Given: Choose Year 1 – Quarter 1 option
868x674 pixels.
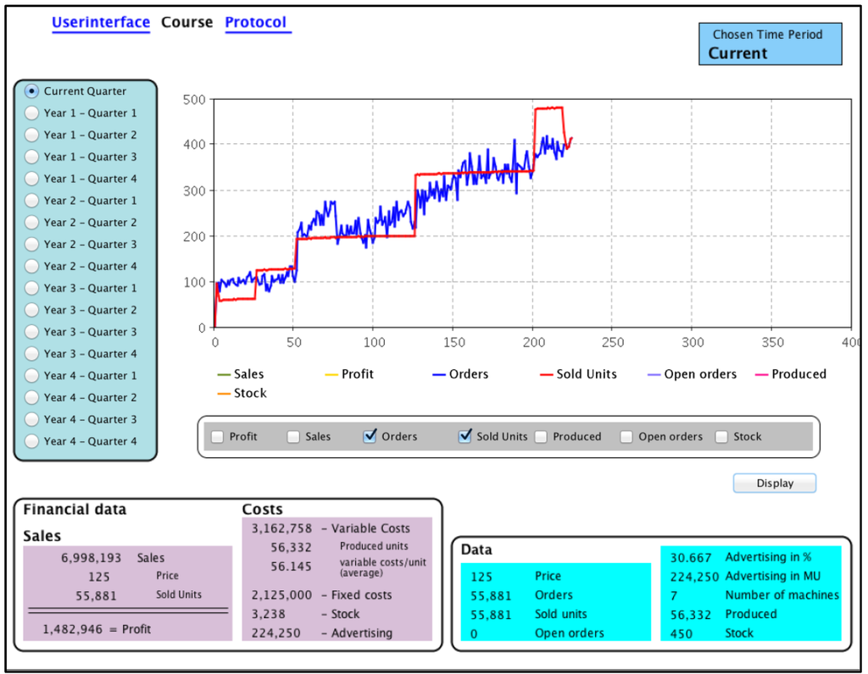Looking at the screenshot, I should click(32, 113).
